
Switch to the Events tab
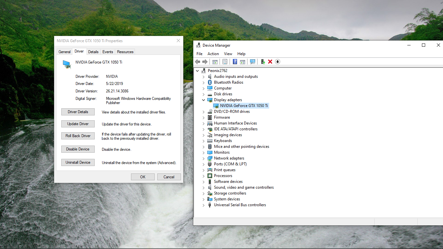(108, 52)
